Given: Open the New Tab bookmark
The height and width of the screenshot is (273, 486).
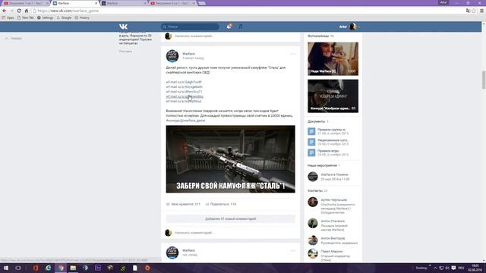Looking at the screenshot, I should [25, 17].
